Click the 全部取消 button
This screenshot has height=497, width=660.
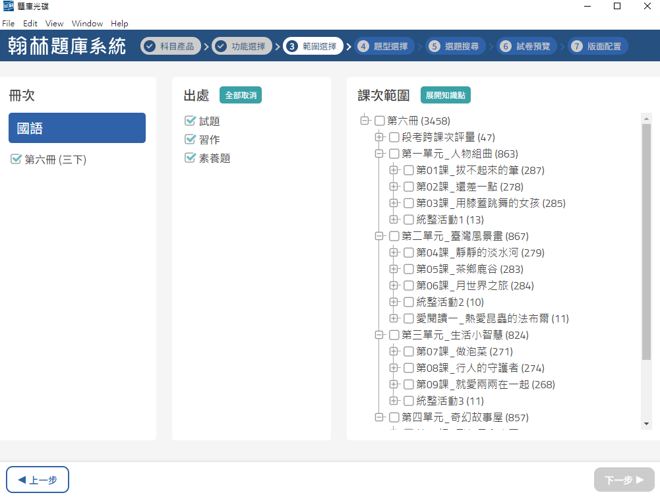(241, 96)
